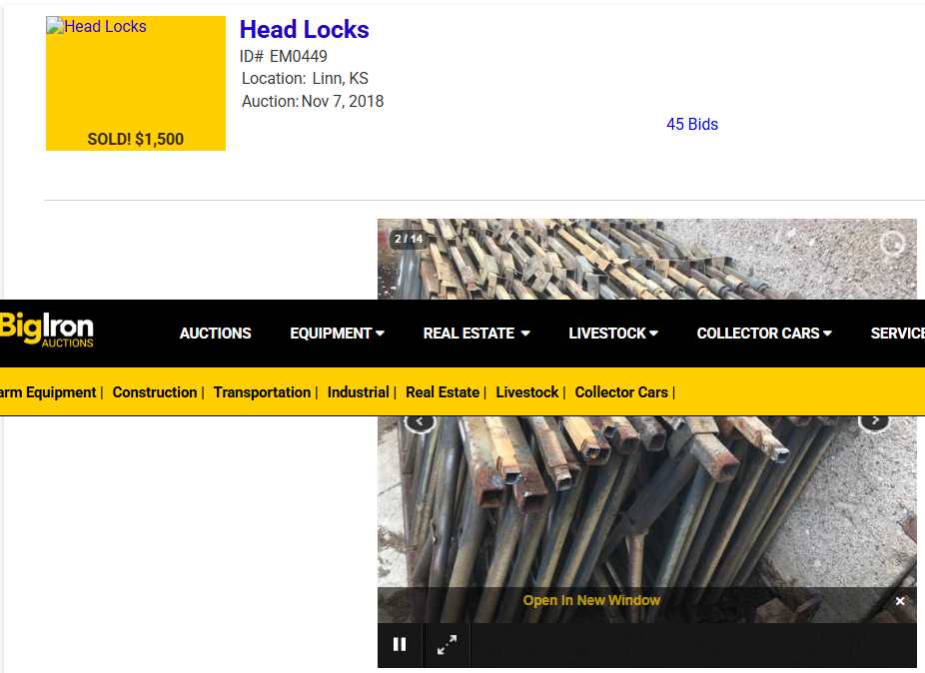Image resolution: width=925 pixels, height=673 pixels.
Task: Click Open In New Window link
Action: 591,600
